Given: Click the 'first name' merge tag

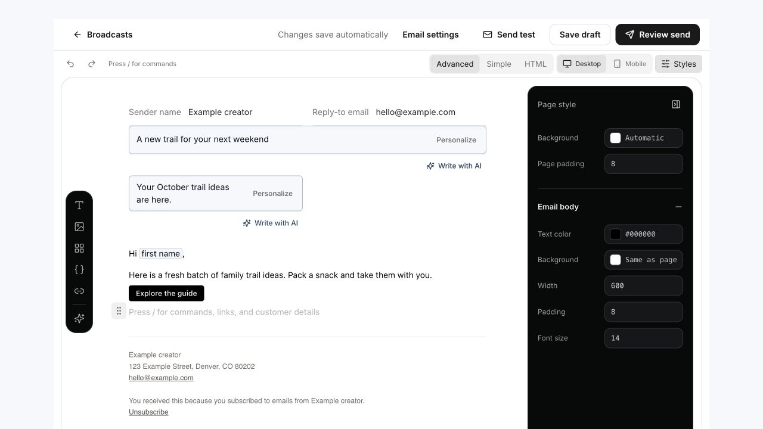Looking at the screenshot, I should tap(160, 254).
